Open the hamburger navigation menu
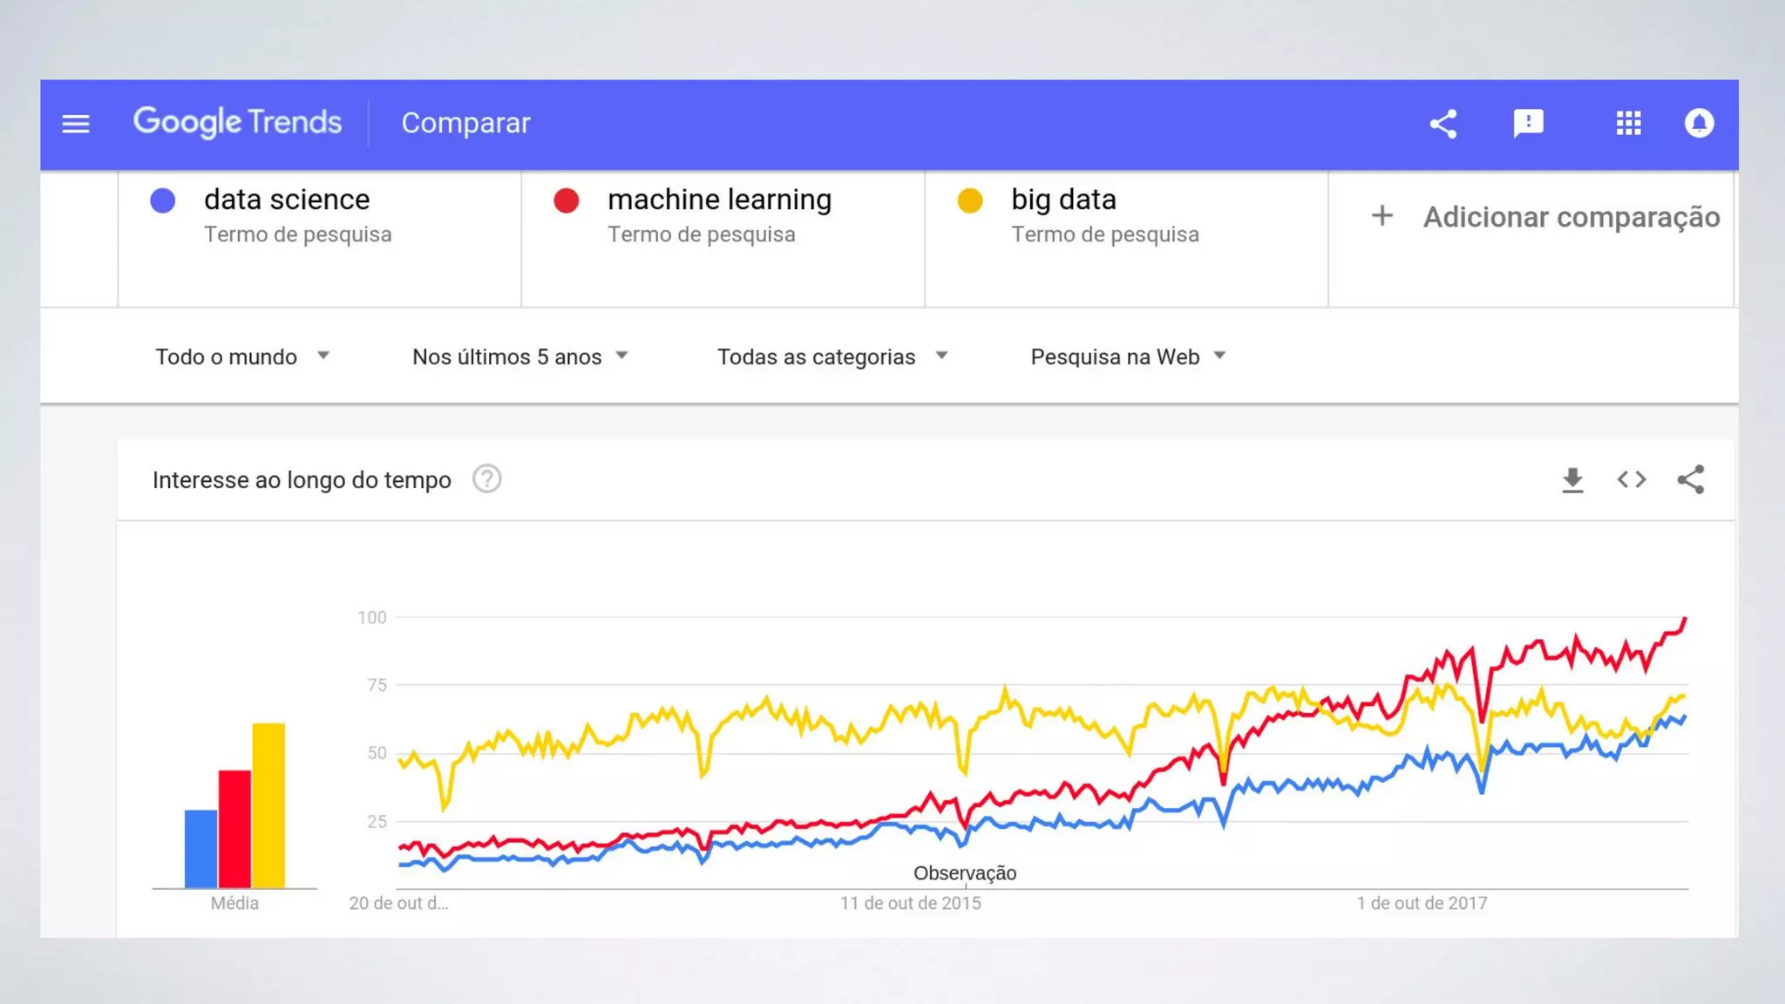 coord(76,124)
